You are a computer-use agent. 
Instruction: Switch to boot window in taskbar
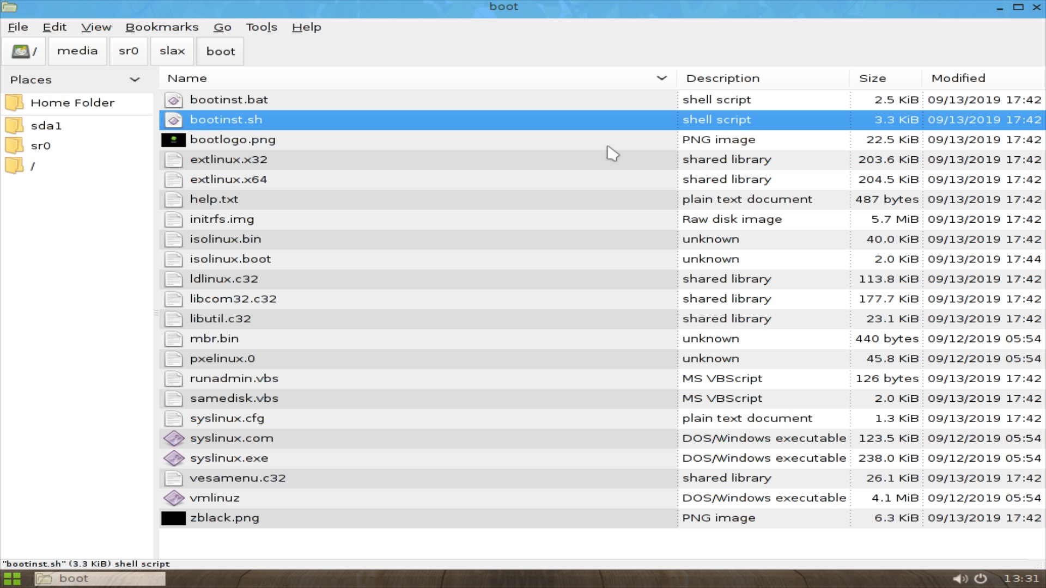[x=100, y=579]
